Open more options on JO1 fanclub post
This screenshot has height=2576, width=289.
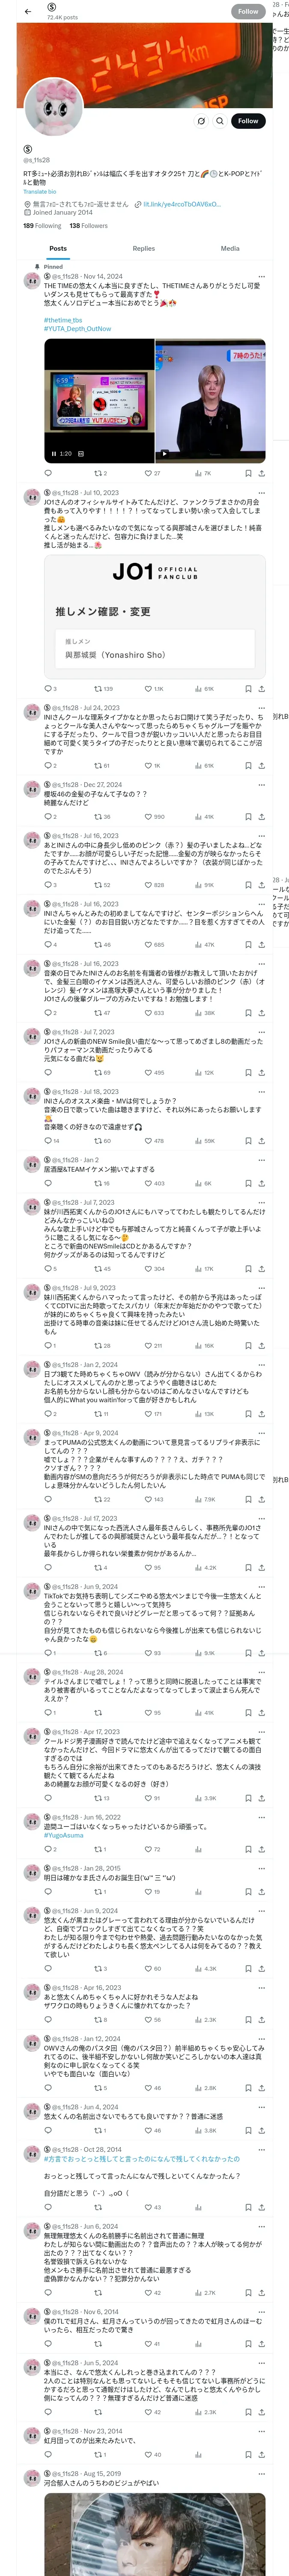261,493
